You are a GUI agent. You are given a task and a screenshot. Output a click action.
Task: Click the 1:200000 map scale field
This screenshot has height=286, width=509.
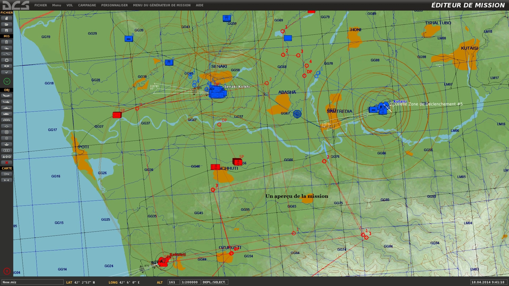pos(190,282)
